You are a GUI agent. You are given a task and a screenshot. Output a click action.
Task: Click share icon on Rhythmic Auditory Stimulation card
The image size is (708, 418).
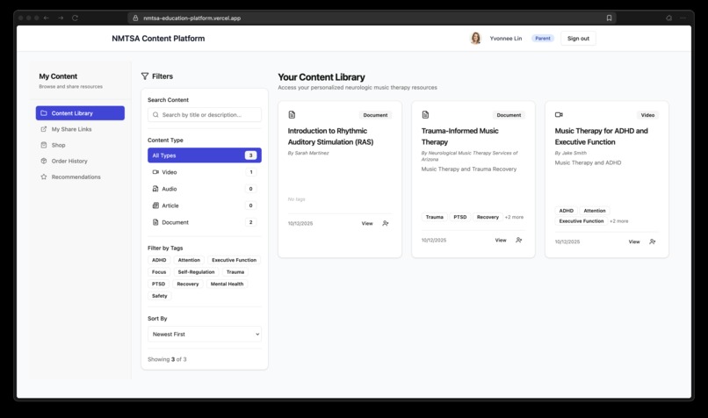tap(385, 223)
